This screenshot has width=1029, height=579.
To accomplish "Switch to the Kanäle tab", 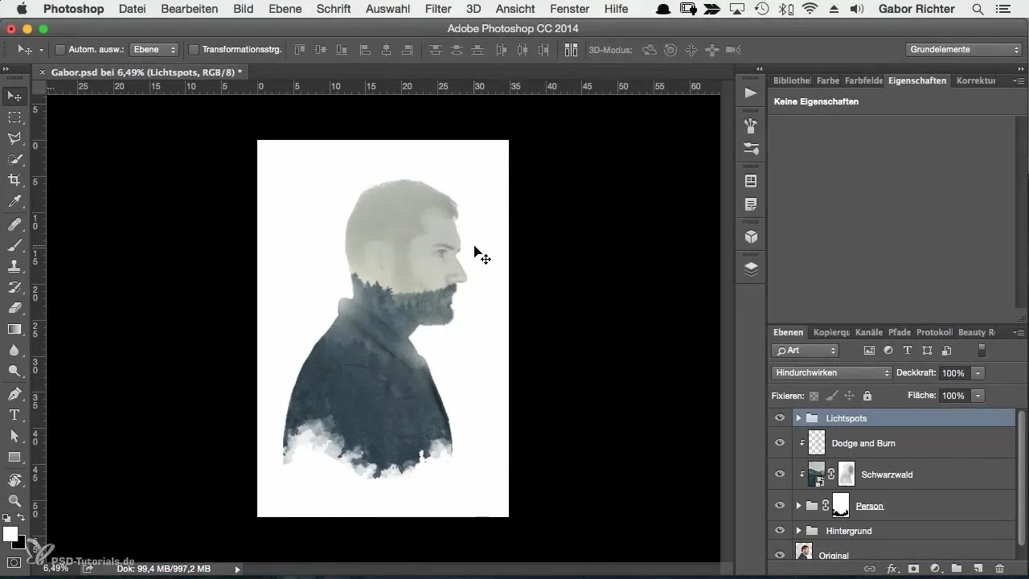I will pos(869,332).
